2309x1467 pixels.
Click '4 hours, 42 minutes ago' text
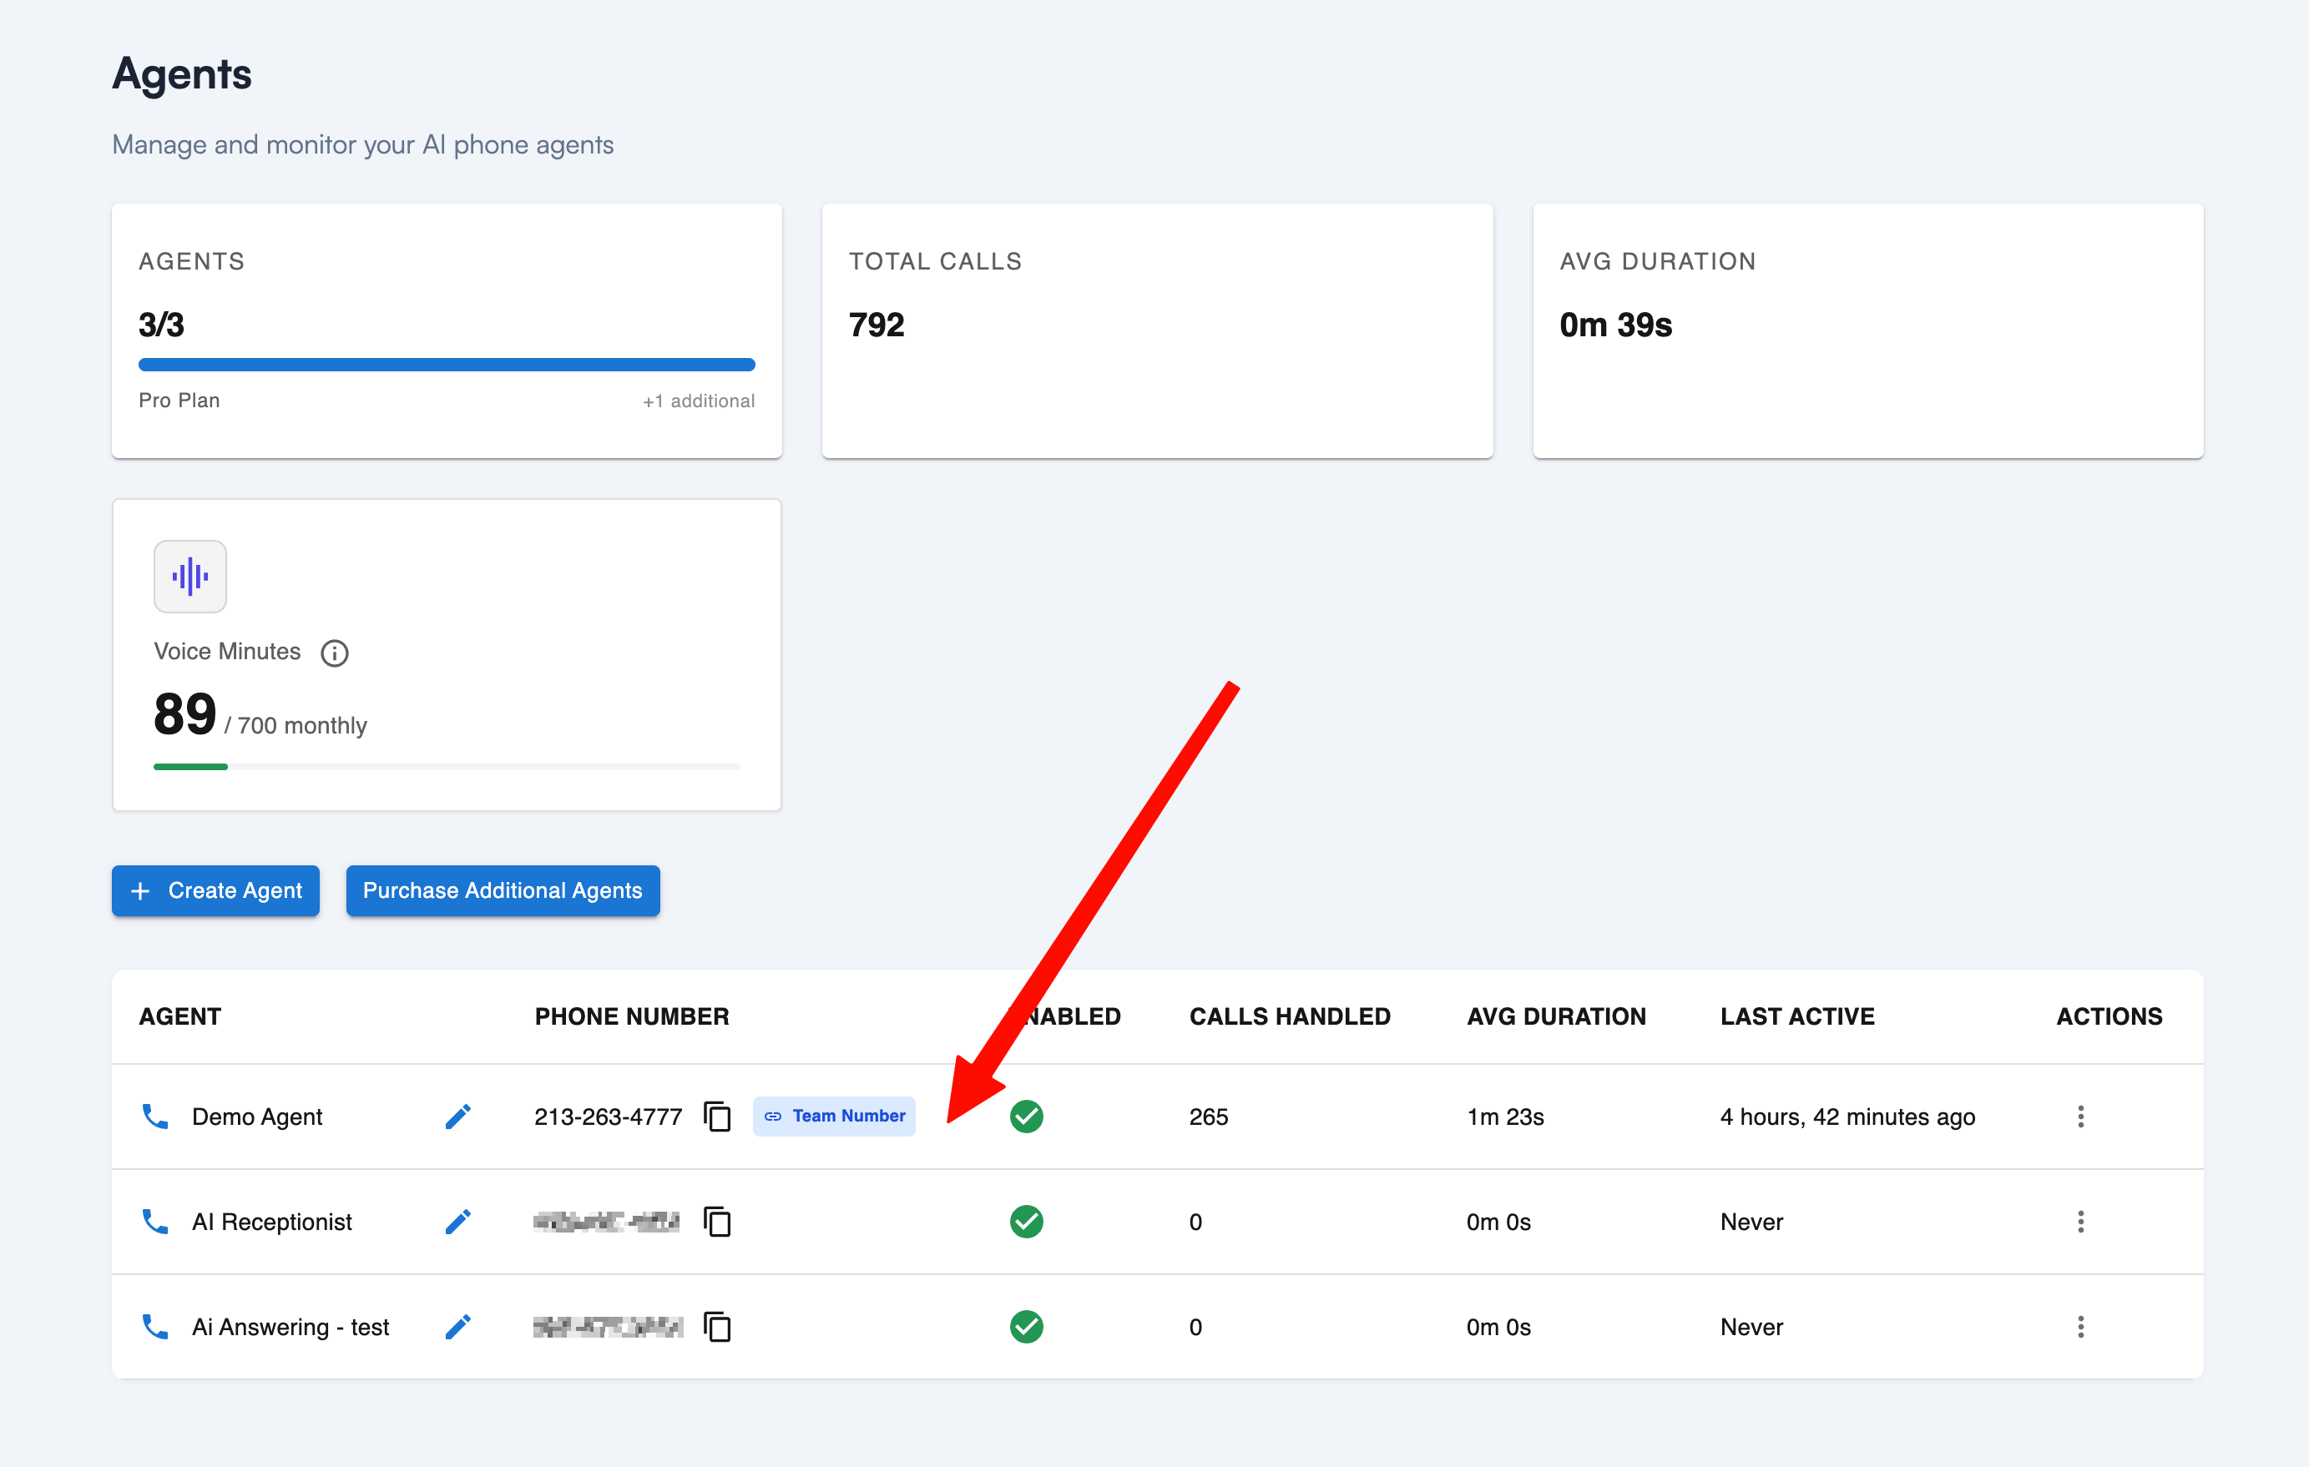click(1847, 1117)
